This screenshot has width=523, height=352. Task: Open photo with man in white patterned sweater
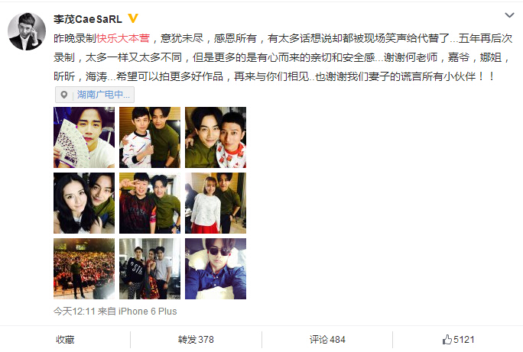150,137
